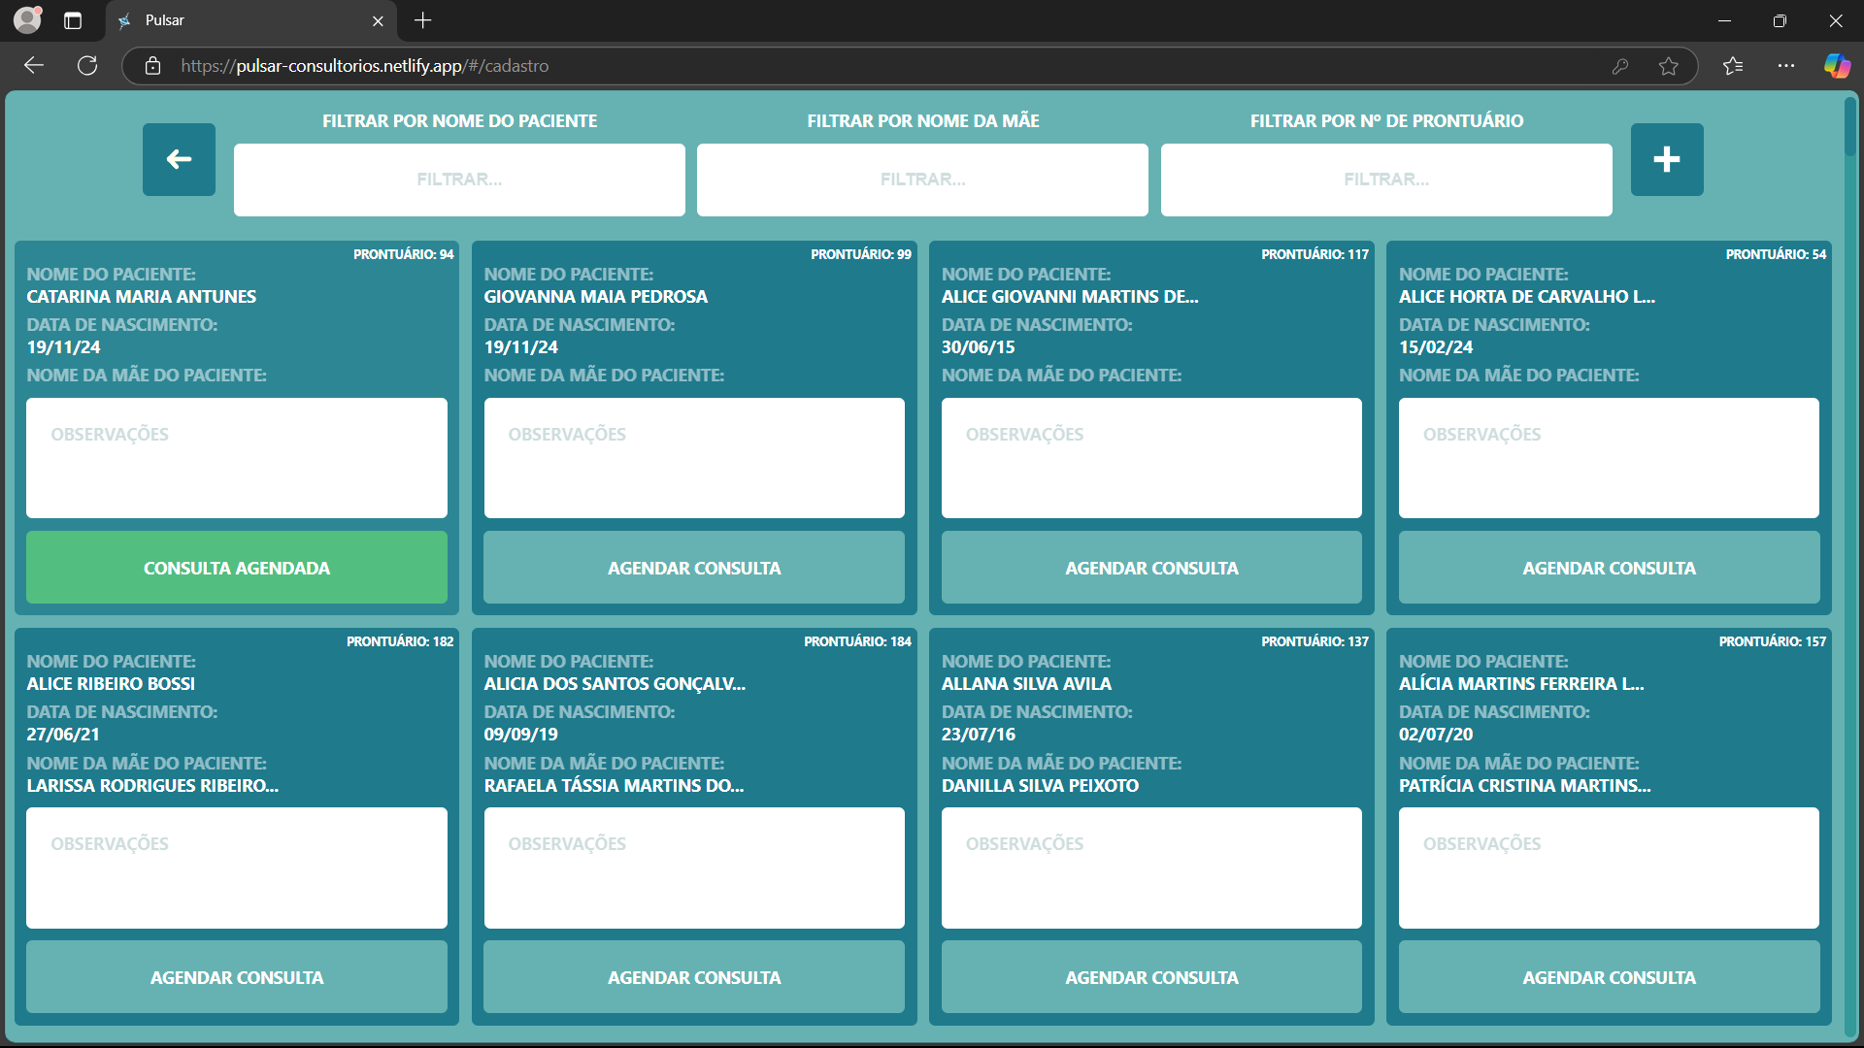Click mother name DANILLA SILVA PEIXOTO
The height and width of the screenshot is (1048, 1864).
click(1040, 786)
